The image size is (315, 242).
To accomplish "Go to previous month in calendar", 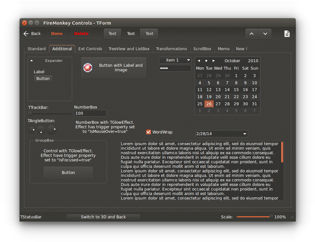I will [199, 61].
